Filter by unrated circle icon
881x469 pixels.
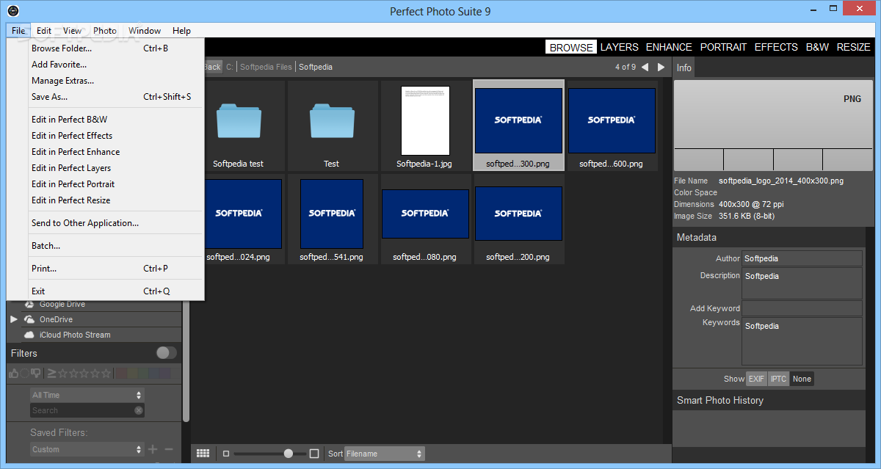pyautogui.click(x=24, y=373)
